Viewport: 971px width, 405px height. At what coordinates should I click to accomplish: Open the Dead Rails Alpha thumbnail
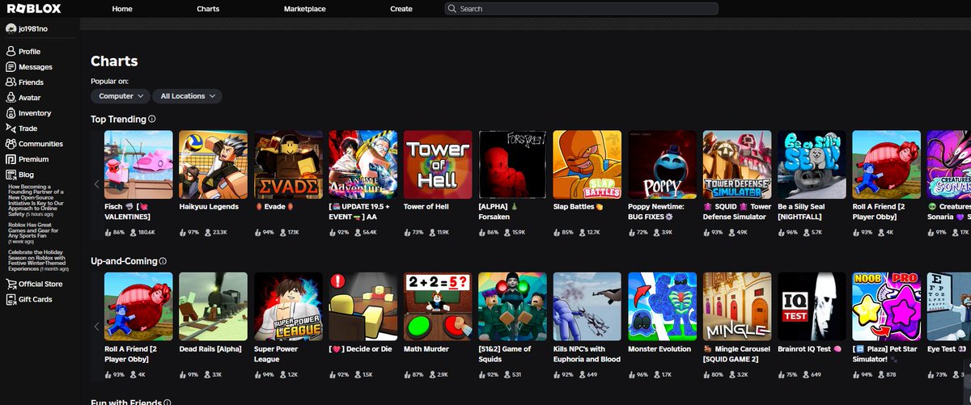[213, 306]
